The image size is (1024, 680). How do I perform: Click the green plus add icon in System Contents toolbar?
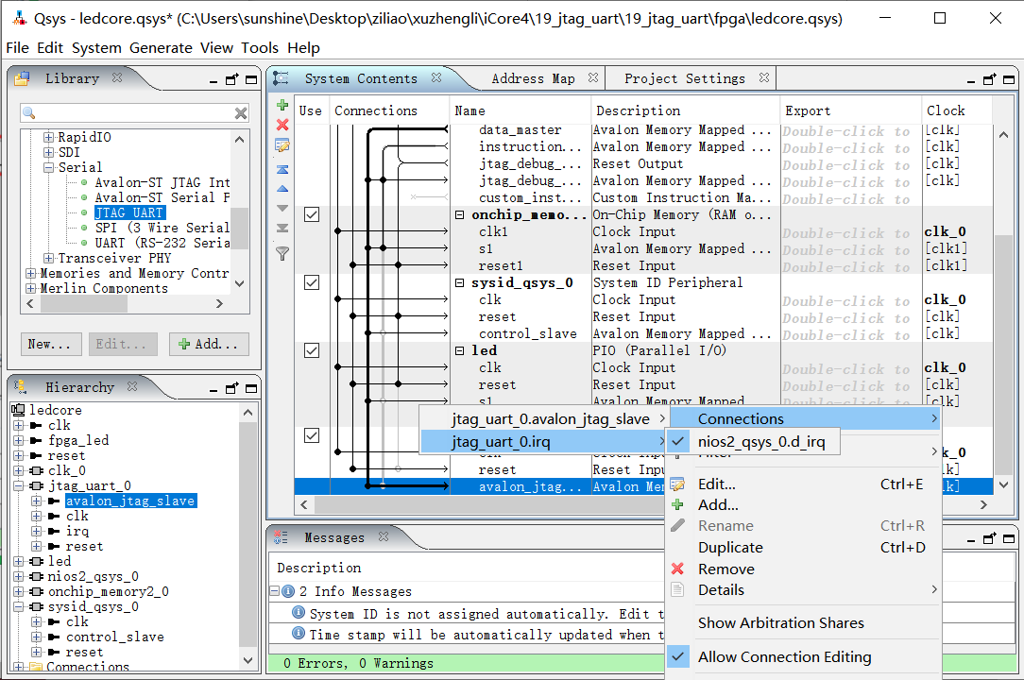(x=282, y=105)
